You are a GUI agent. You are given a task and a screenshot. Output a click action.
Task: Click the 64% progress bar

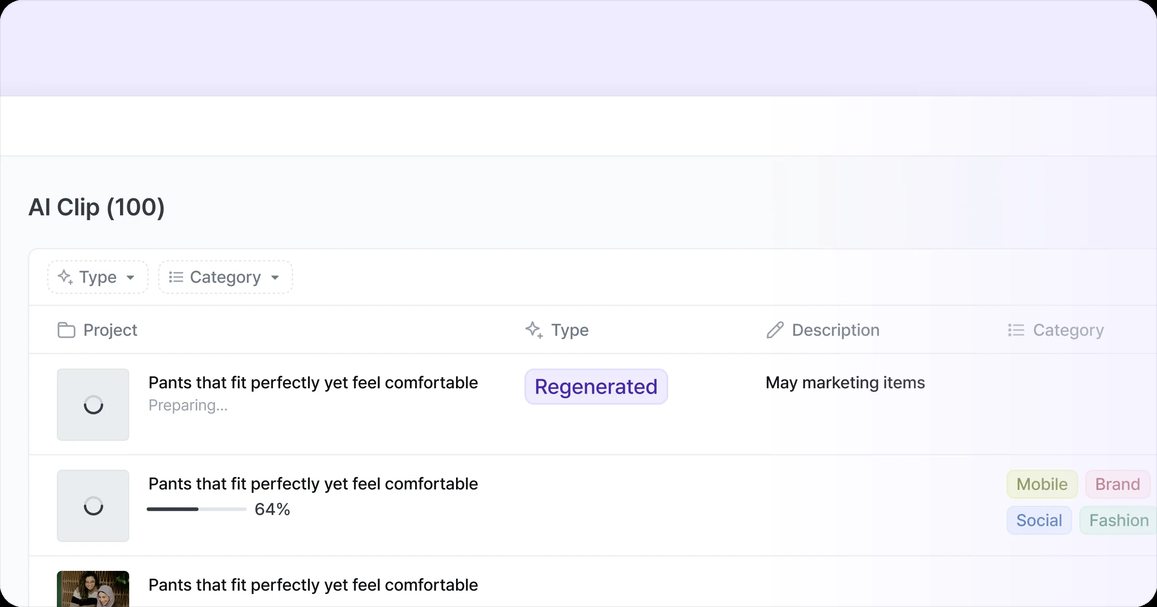click(197, 509)
